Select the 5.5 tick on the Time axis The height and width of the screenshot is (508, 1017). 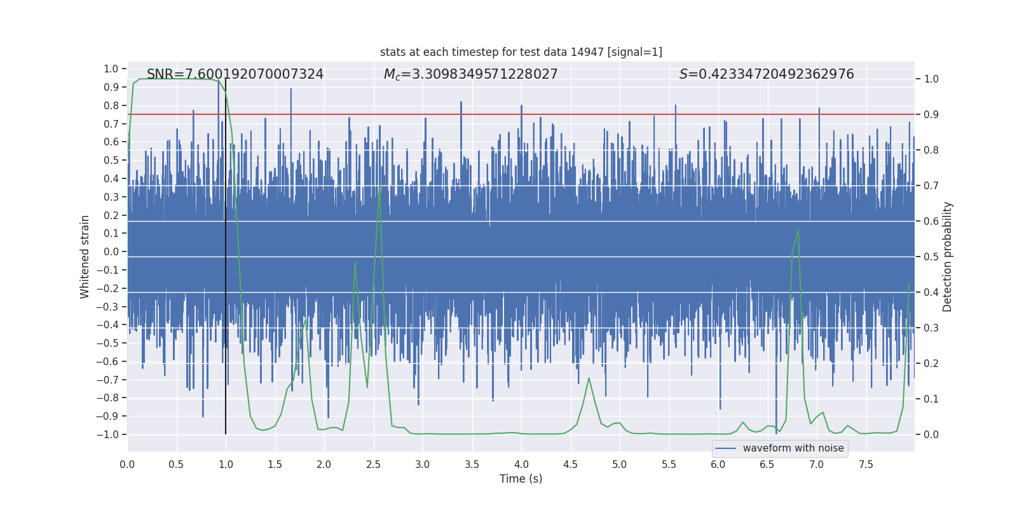coord(669,465)
